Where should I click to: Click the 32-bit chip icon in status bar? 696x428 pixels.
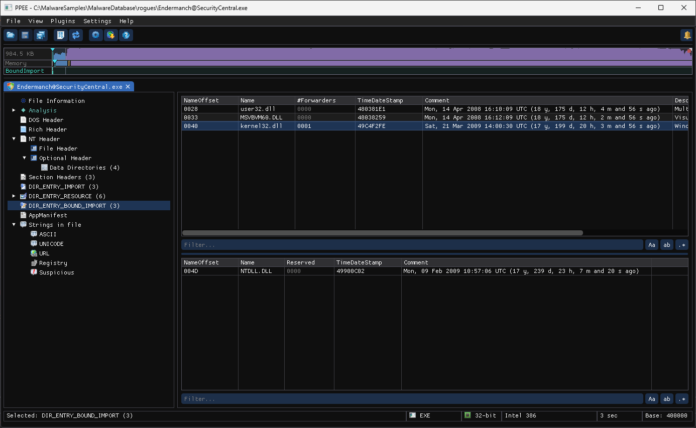click(468, 415)
